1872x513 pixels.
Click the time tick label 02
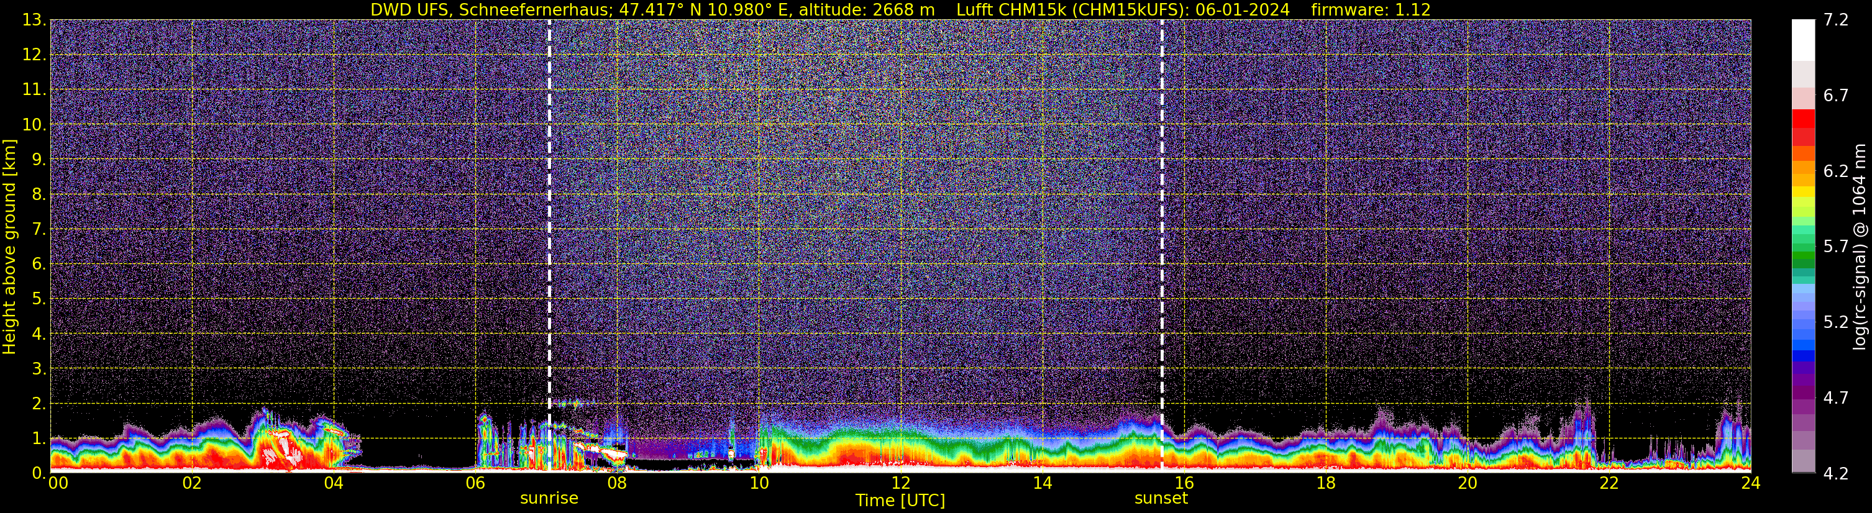[191, 483]
